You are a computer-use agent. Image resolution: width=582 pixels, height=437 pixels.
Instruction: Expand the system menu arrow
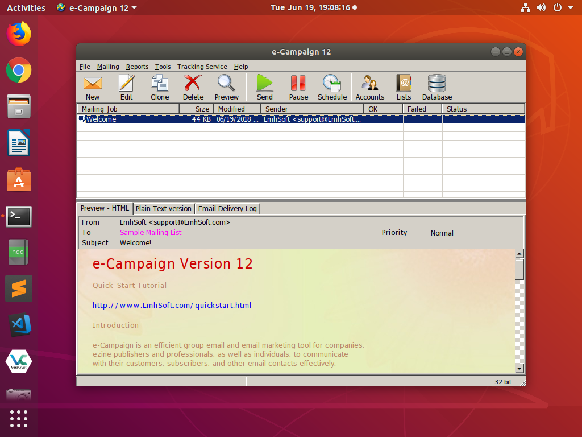[571, 7]
